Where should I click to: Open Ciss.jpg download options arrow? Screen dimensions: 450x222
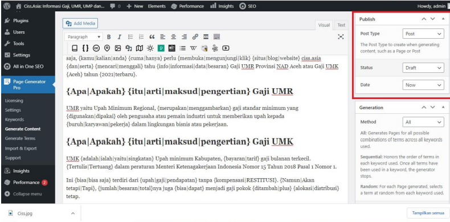[x=73, y=213]
